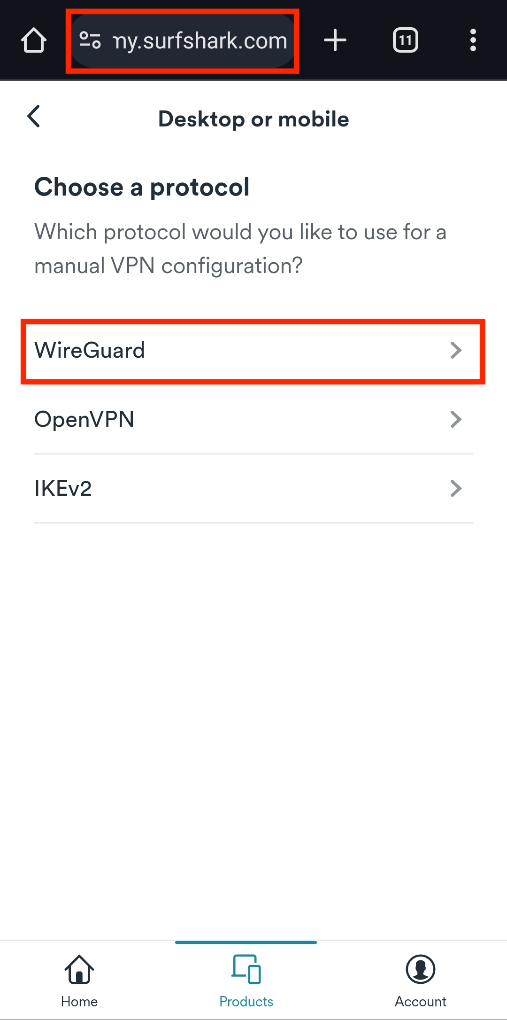Choose the OpenVPN protocol label
Viewport: 507px width, 1020px height.
tap(84, 419)
